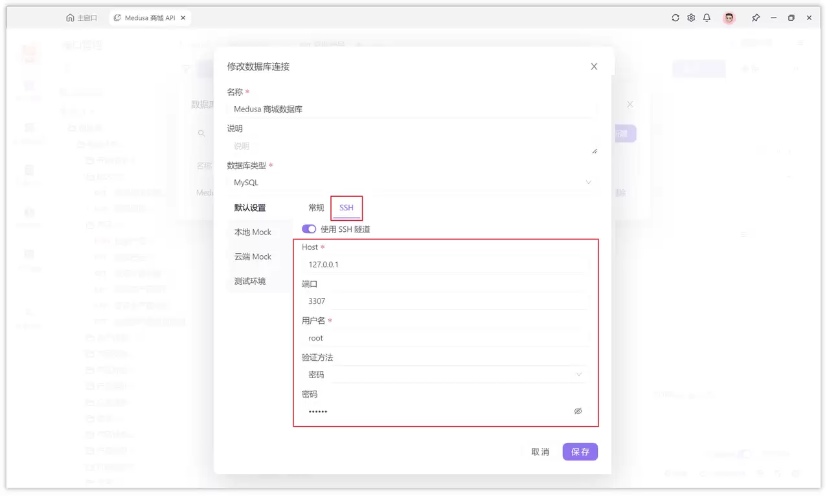Image resolution: width=829 pixels, height=496 pixels.
Task: Click the 端口 field showing 3307
Action: pyautogui.click(x=445, y=301)
